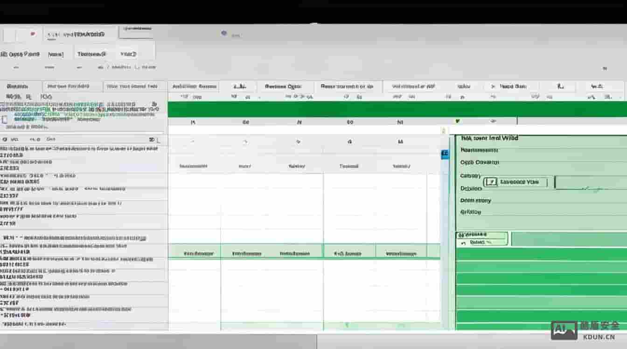The height and width of the screenshot is (349, 627).
Task: Click the fourth ribbon button left of green bar start
Action: (195, 87)
